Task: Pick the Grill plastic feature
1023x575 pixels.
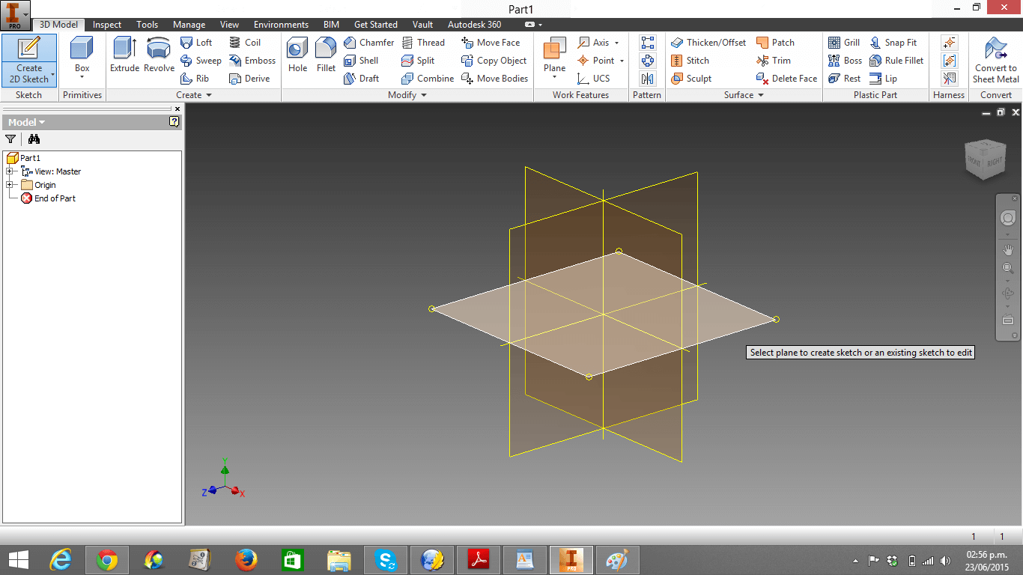Action: tap(844, 43)
